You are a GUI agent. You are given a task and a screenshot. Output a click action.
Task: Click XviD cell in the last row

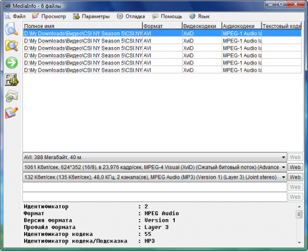click(202, 70)
